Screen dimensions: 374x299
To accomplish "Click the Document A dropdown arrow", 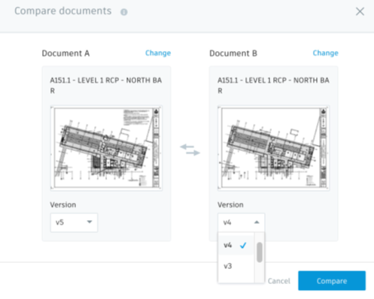I will 90,222.
